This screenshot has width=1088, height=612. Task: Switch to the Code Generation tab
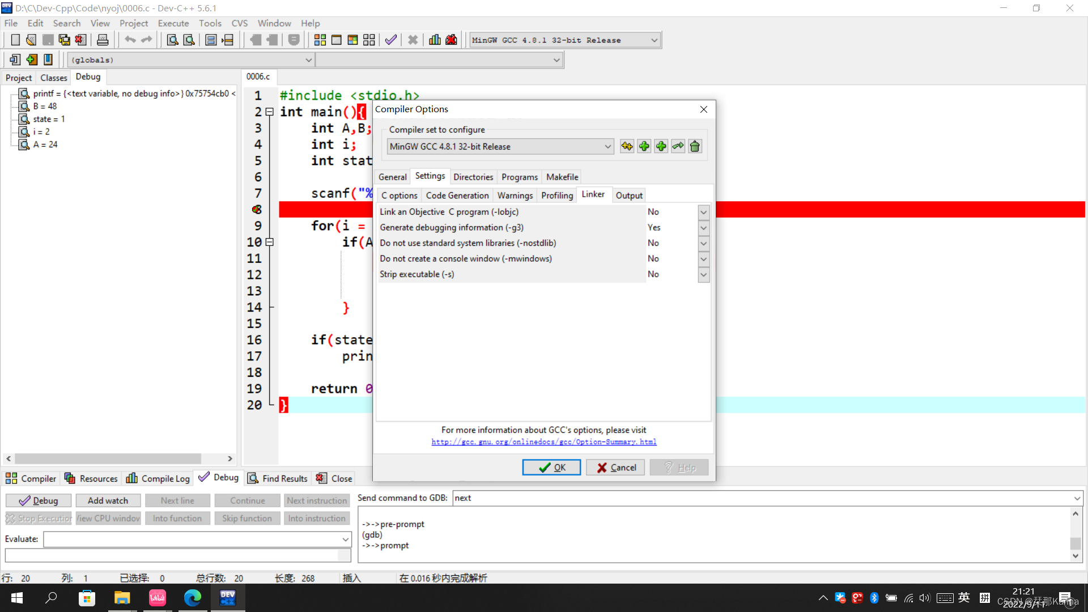(x=457, y=195)
